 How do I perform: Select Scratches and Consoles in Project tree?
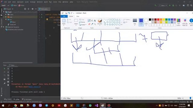point(14,29)
